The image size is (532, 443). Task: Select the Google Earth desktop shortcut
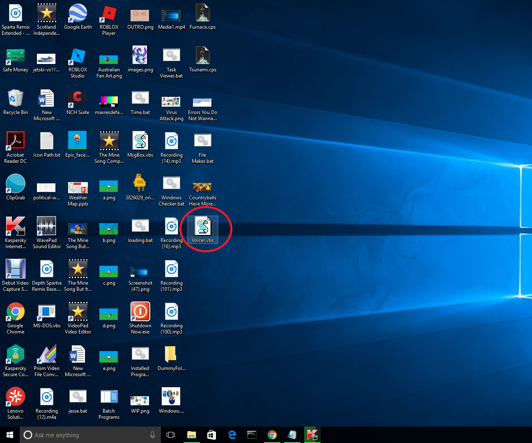pos(78,14)
